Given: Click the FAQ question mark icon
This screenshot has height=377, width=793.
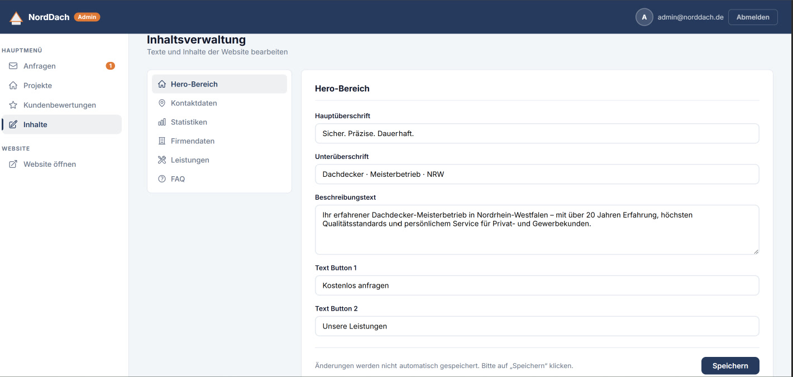Looking at the screenshot, I should pyautogui.click(x=162, y=179).
